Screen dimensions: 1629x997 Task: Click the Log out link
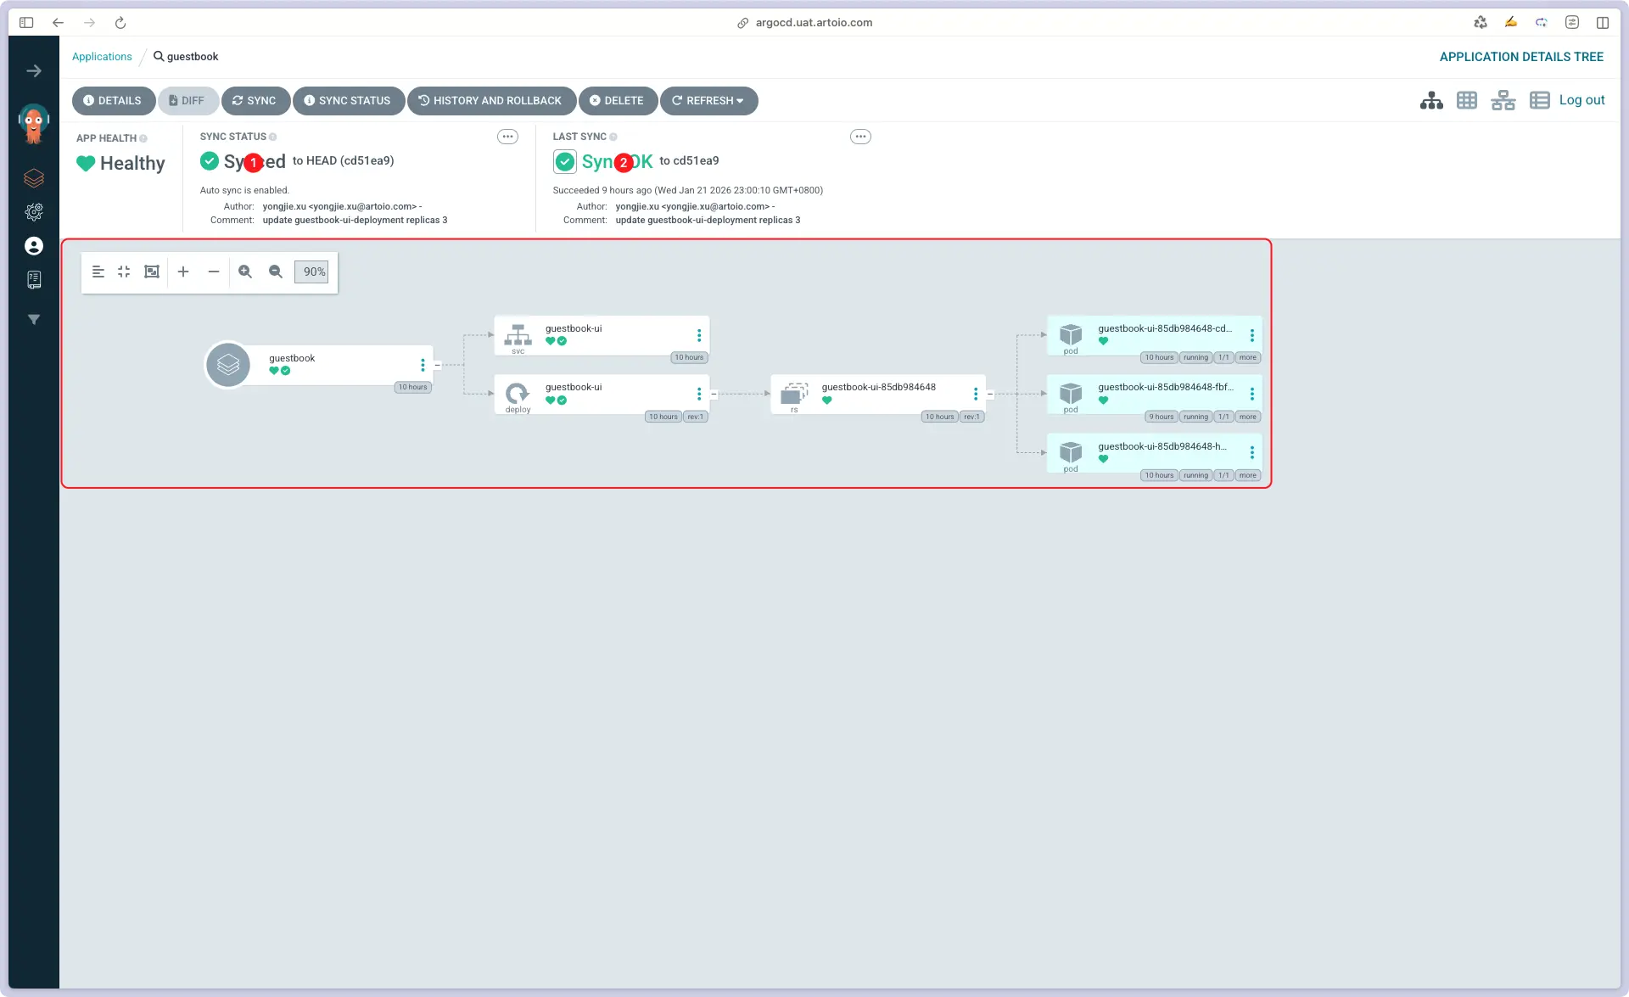coord(1581,100)
